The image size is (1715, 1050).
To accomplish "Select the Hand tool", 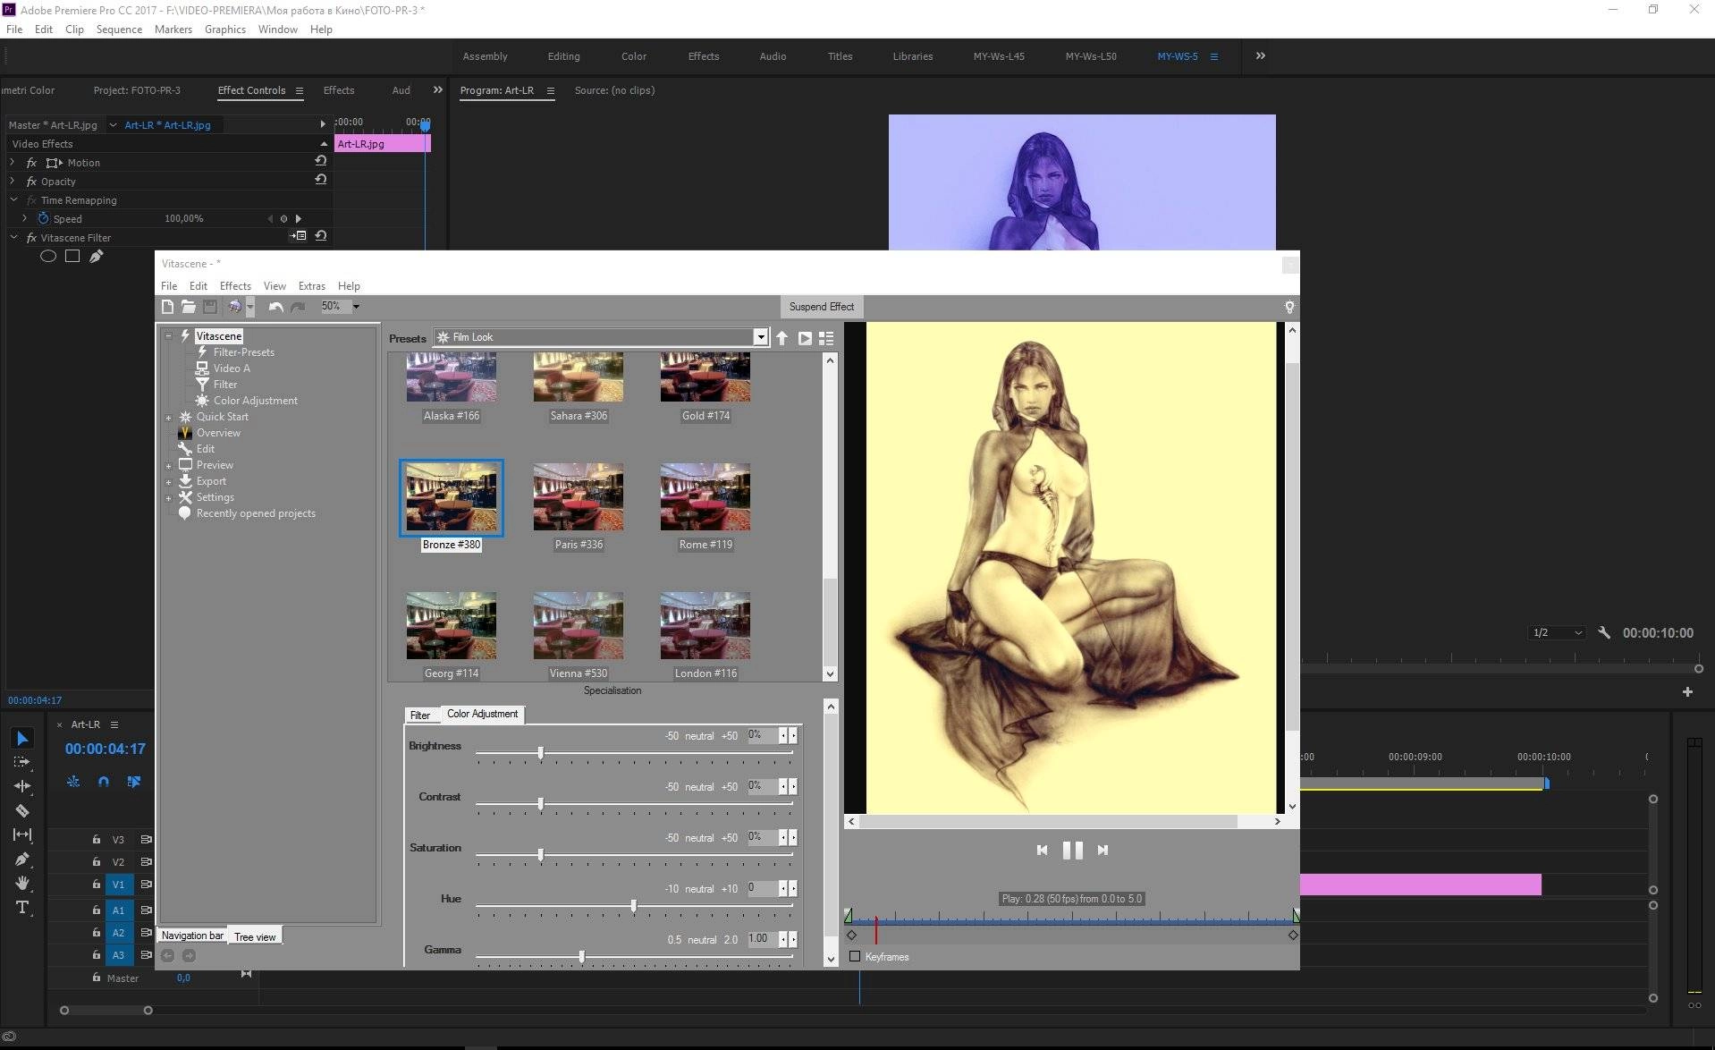I will (x=22, y=883).
